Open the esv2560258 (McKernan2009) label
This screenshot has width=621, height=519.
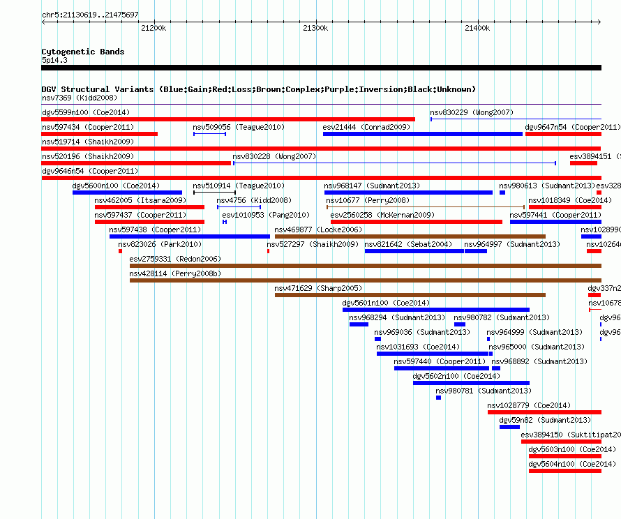tap(382, 215)
